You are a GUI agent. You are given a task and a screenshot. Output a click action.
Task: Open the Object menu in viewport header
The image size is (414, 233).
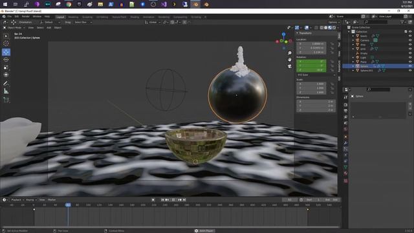coord(58,27)
